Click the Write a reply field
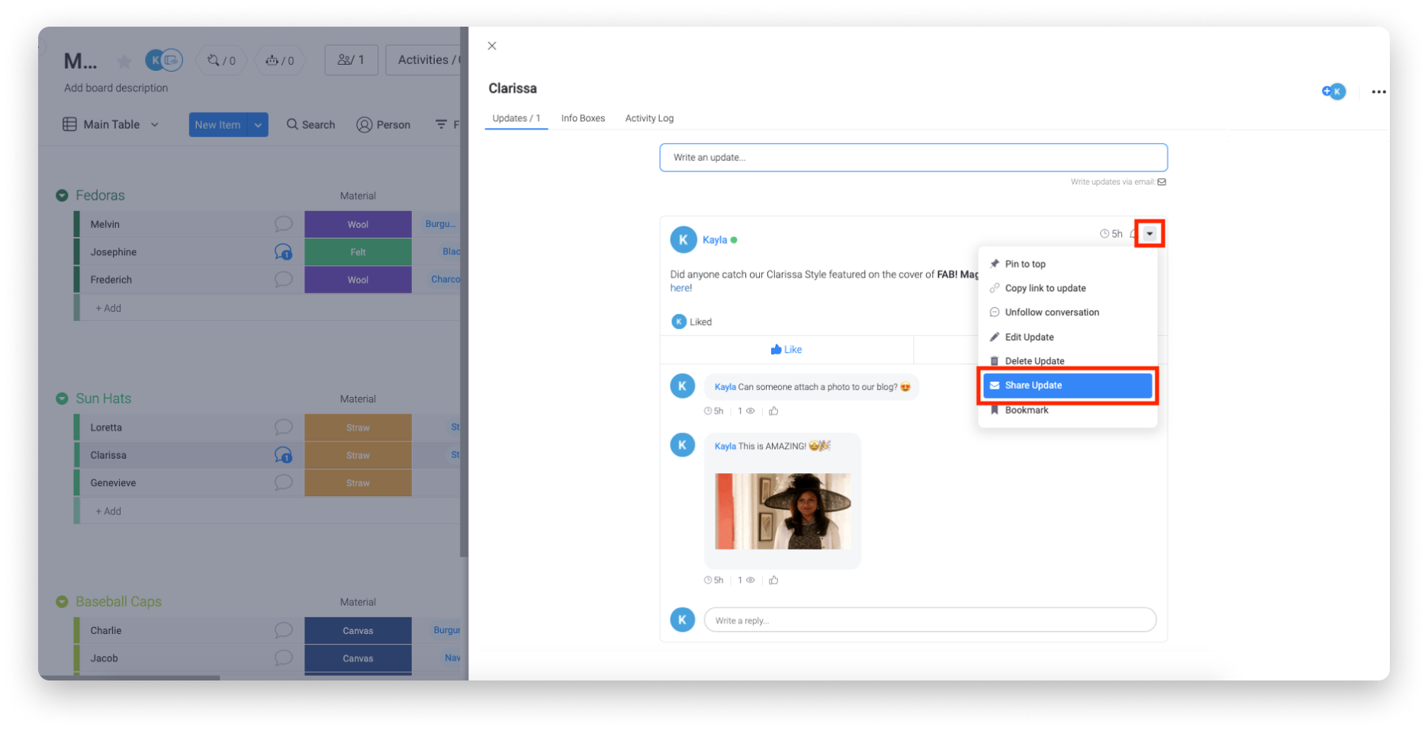This screenshot has height=730, width=1428. coord(930,620)
